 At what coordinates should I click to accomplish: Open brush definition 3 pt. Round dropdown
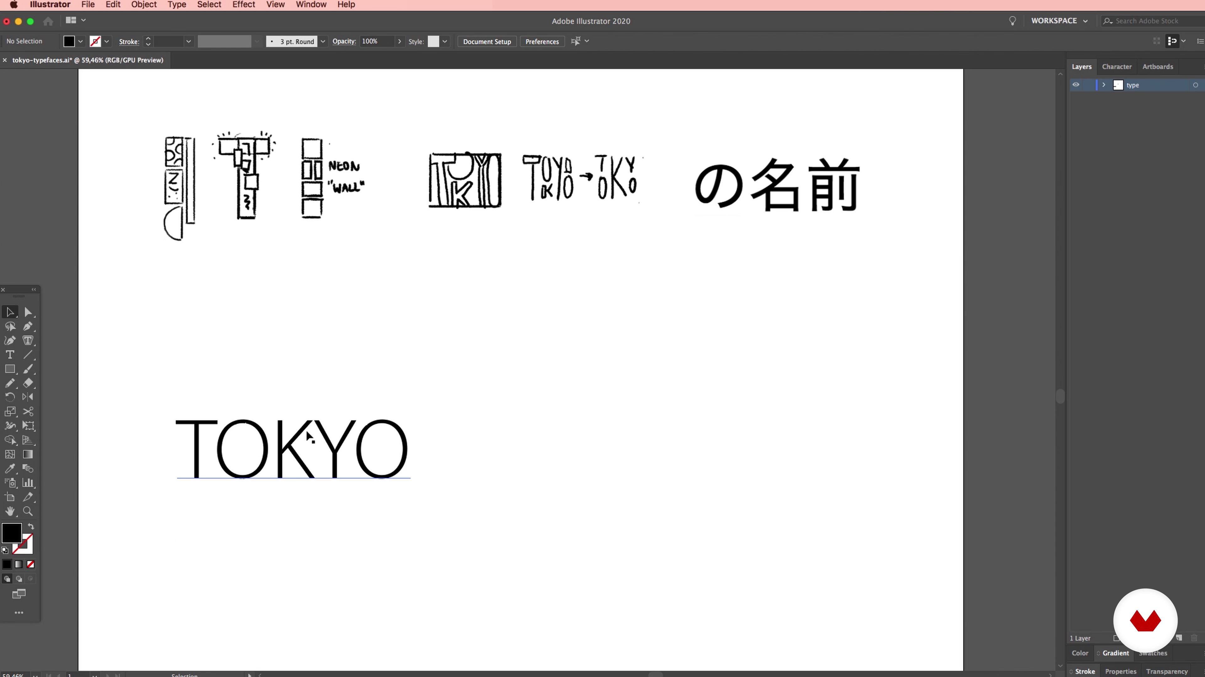[x=323, y=41]
